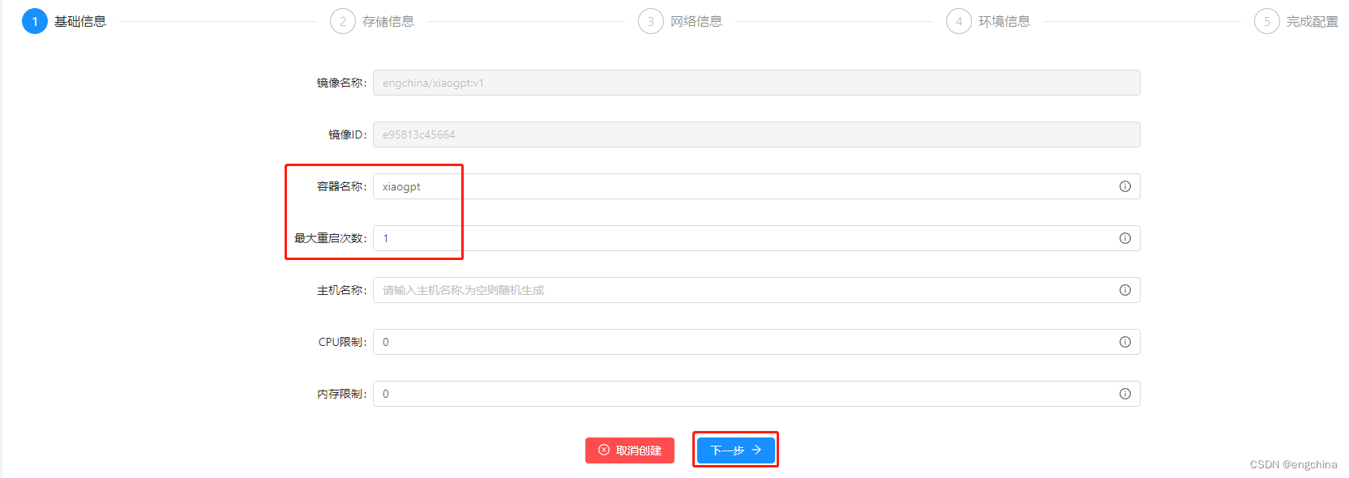The width and height of the screenshot is (1349, 478).
Task: Click the CPU限制 label
Action: click(x=342, y=342)
